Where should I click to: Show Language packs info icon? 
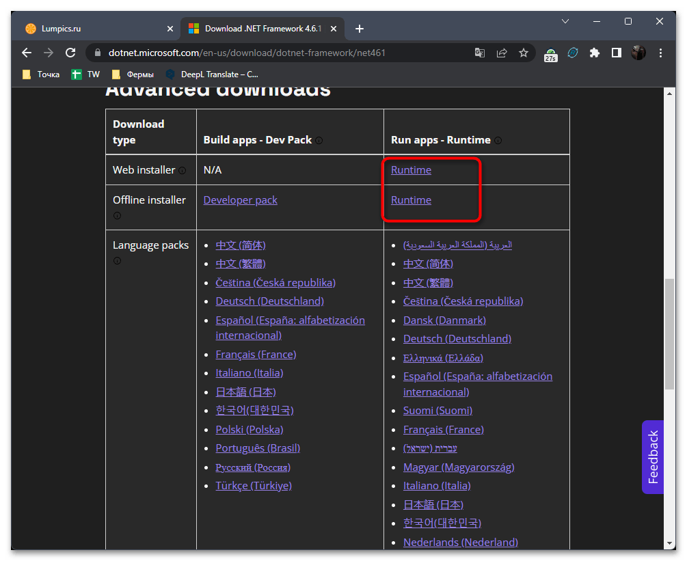117,261
